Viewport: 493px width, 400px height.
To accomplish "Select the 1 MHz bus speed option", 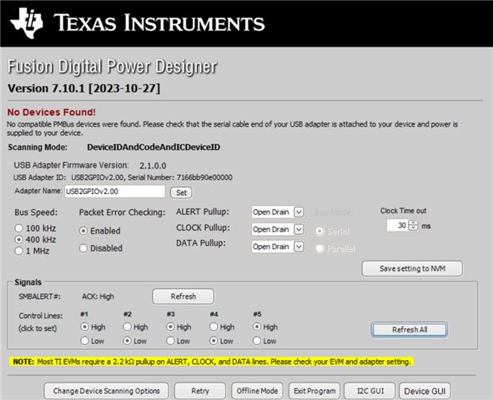I will coord(19,251).
